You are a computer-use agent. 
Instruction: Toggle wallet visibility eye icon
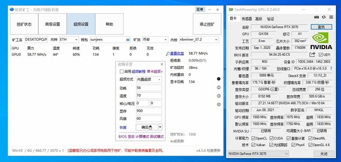[127, 40]
